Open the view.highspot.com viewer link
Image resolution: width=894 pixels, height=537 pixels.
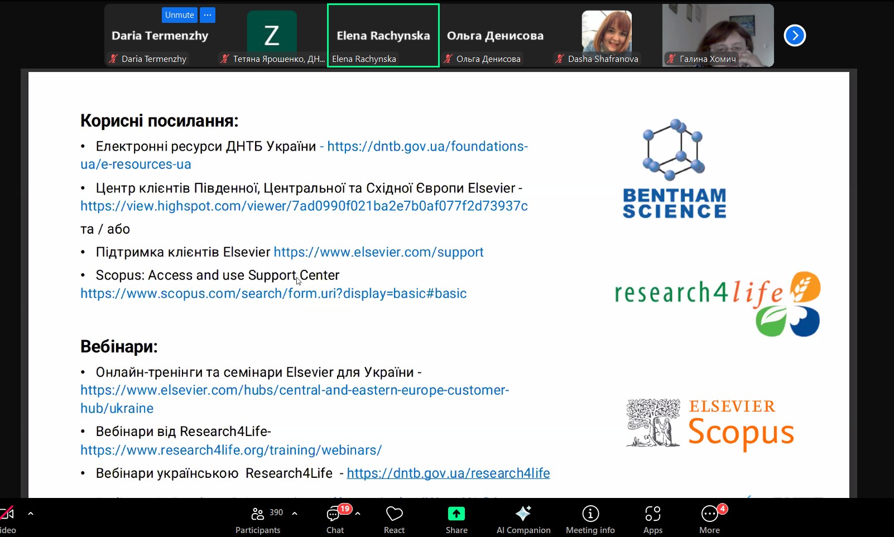click(x=304, y=206)
